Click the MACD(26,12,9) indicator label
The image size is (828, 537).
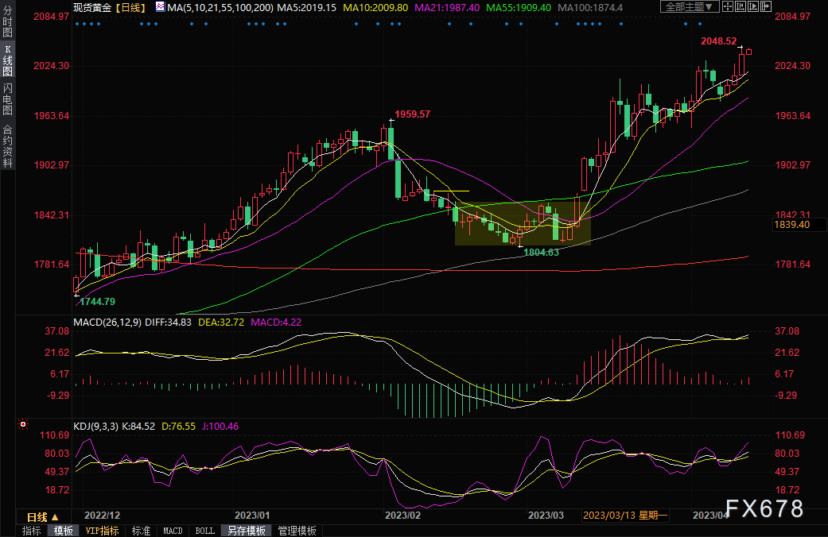(110, 322)
